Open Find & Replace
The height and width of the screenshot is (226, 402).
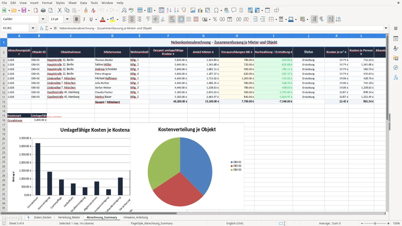pyautogui.click(x=124, y=10)
